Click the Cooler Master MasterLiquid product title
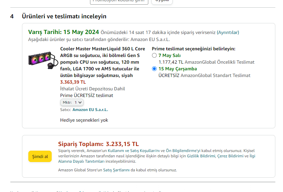This screenshot has height=192, width=283. 103,62
